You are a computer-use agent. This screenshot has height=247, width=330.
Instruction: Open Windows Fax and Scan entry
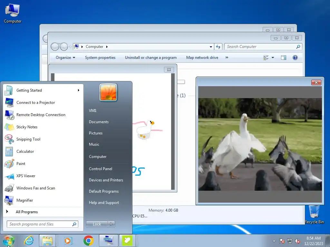pos(43,188)
